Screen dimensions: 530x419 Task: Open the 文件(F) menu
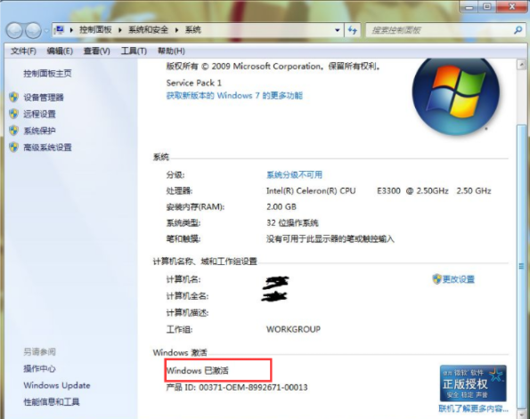tap(23, 51)
